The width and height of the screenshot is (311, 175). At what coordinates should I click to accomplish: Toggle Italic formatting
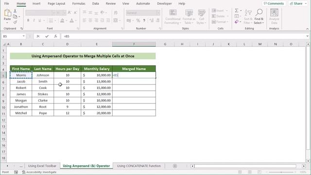coord(34,20)
